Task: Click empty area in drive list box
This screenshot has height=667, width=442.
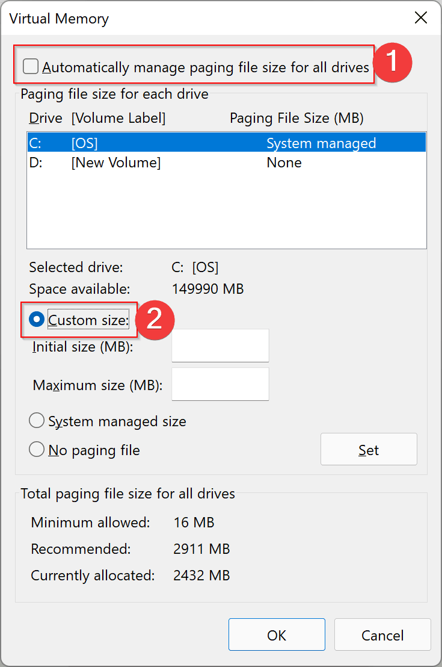Action: coord(226,211)
